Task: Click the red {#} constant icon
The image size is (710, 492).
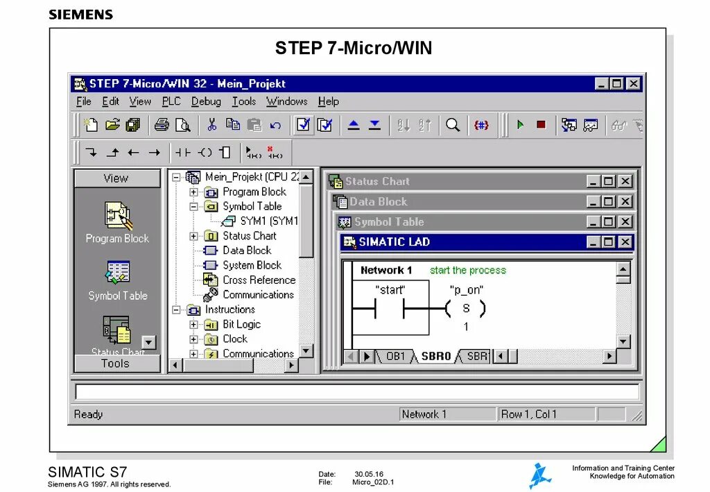Action: click(481, 125)
